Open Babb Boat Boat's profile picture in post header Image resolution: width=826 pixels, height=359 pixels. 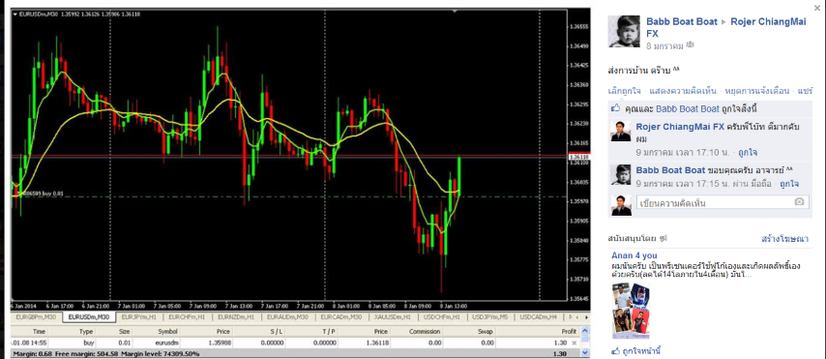click(624, 31)
